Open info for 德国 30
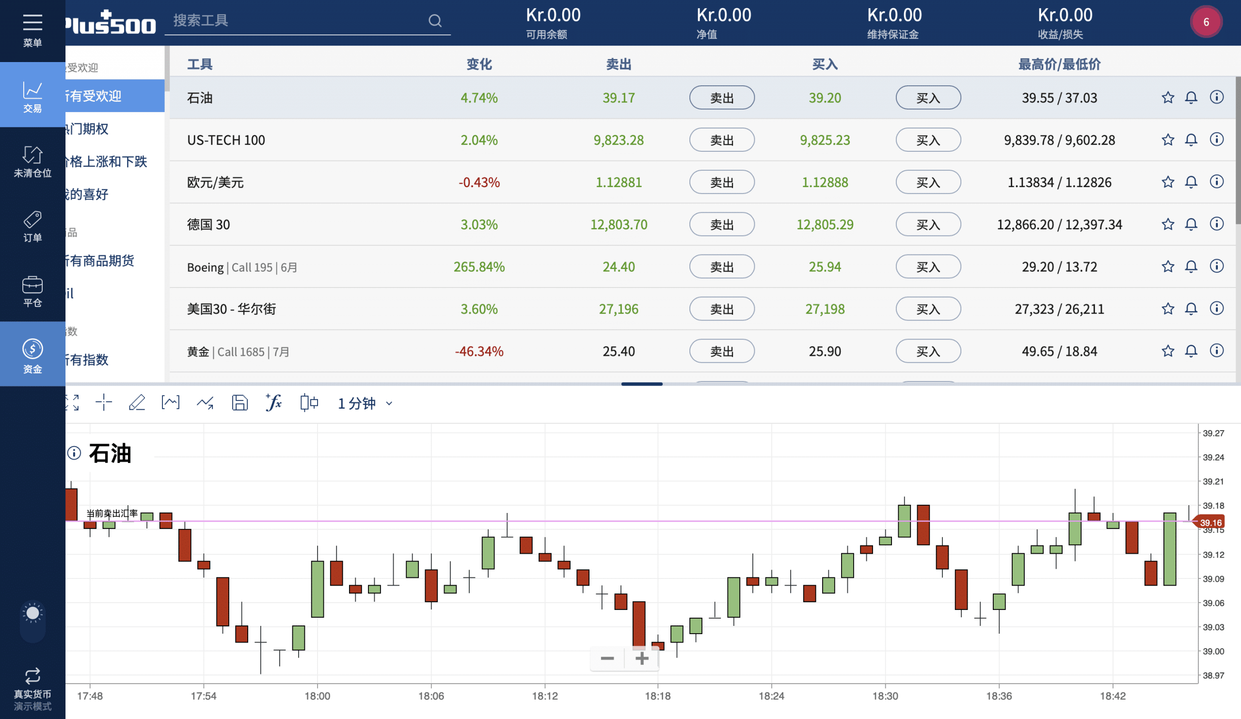This screenshot has width=1241, height=719. [x=1216, y=224]
